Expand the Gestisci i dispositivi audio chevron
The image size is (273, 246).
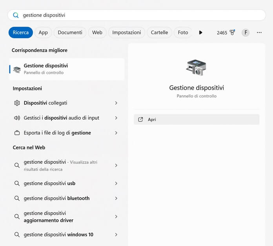pos(116,118)
